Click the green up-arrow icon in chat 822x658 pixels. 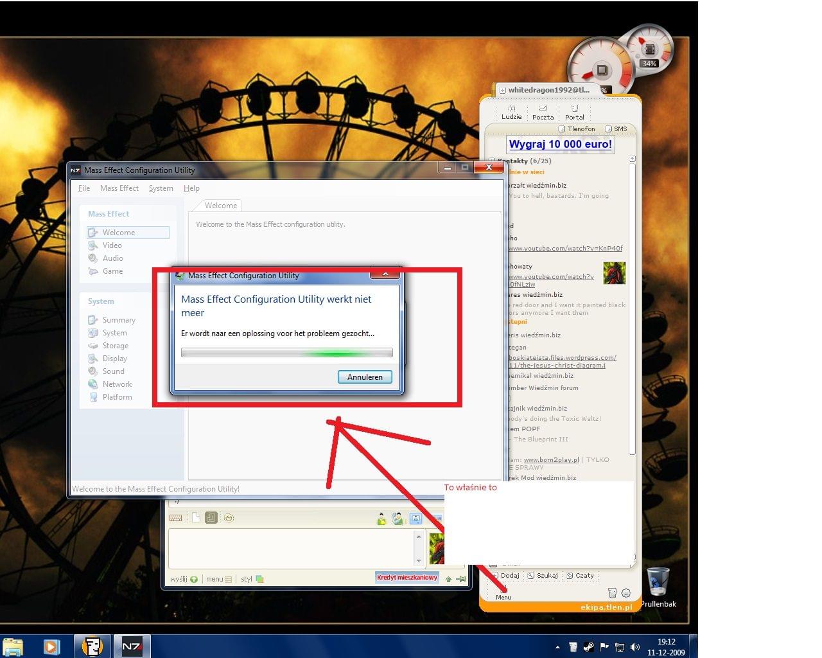click(x=448, y=579)
